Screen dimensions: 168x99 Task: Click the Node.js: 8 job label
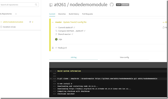[62, 48]
